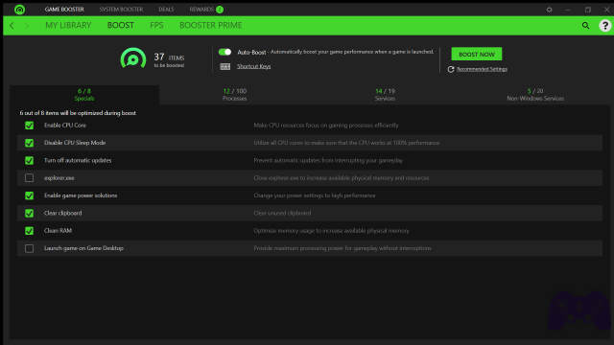
Task: Open the search magnifier icon
Action: pyautogui.click(x=585, y=26)
